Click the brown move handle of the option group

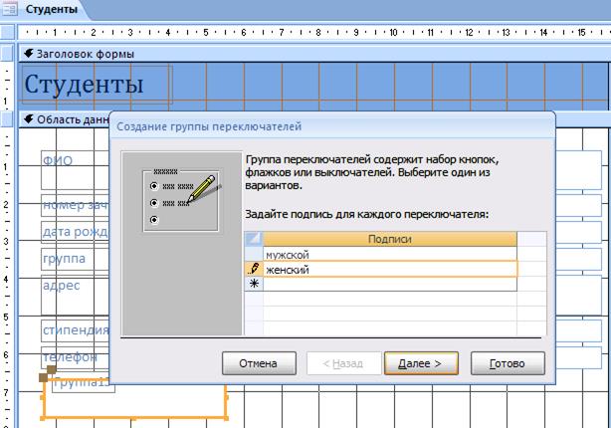click(x=45, y=376)
